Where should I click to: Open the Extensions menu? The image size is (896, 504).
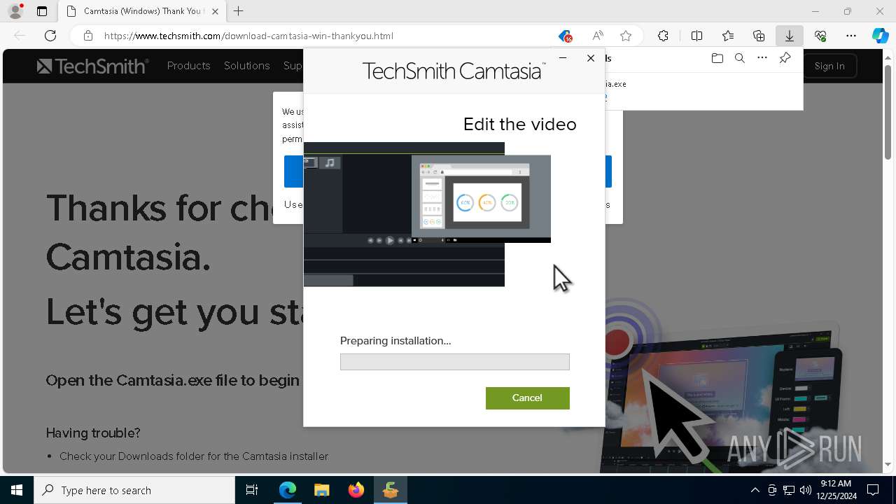click(x=664, y=36)
